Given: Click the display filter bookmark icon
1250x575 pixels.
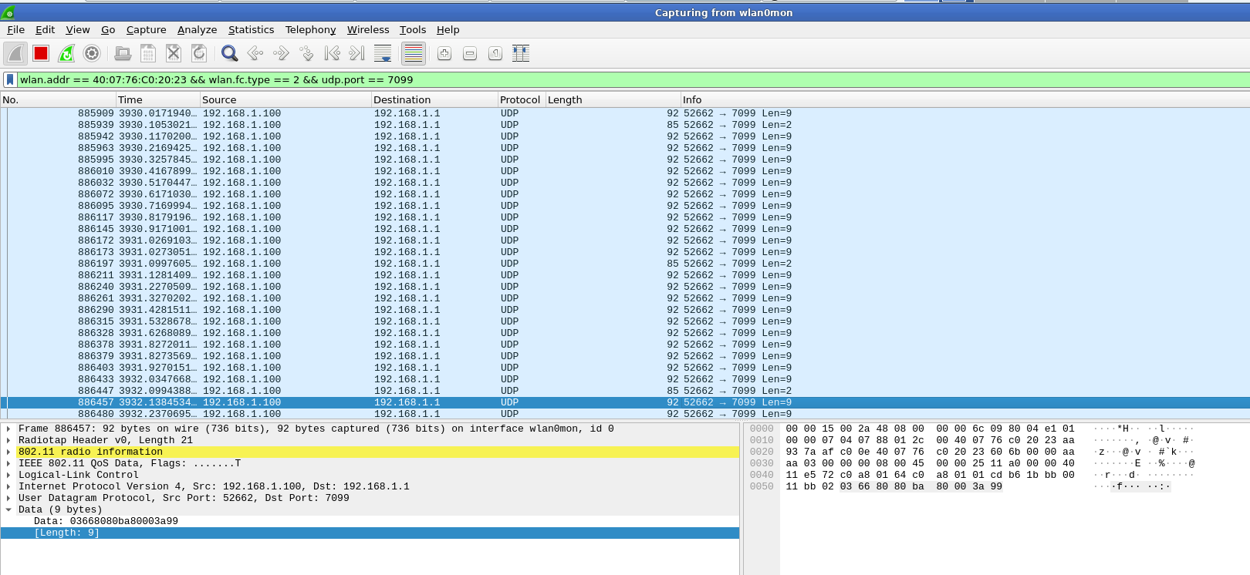Looking at the screenshot, I should click(10, 79).
